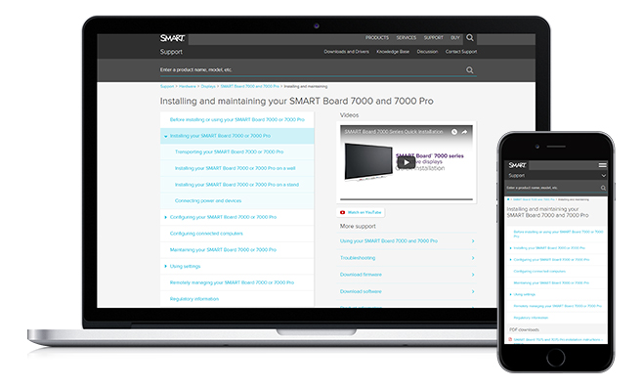This screenshot has height=388, width=643.
Task: Open Regulatory information on the laptop
Action: click(x=194, y=299)
